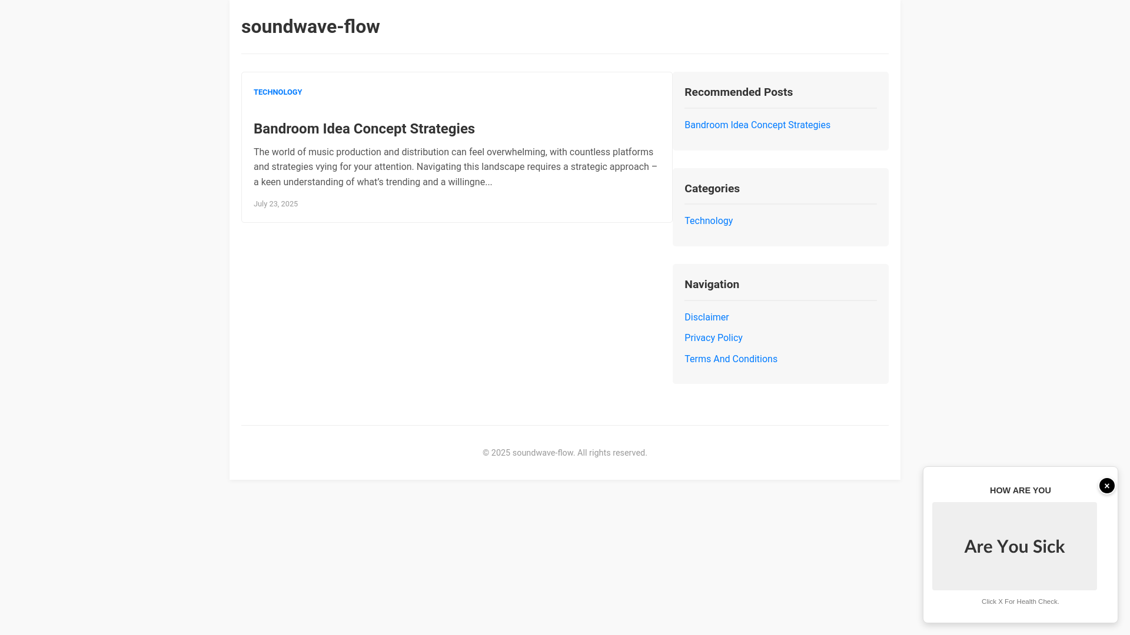Viewport: 1130px width, 635px height.
Task: Click the 2025 soundwave-flow copyright footer text
Action: coord(565,453)
